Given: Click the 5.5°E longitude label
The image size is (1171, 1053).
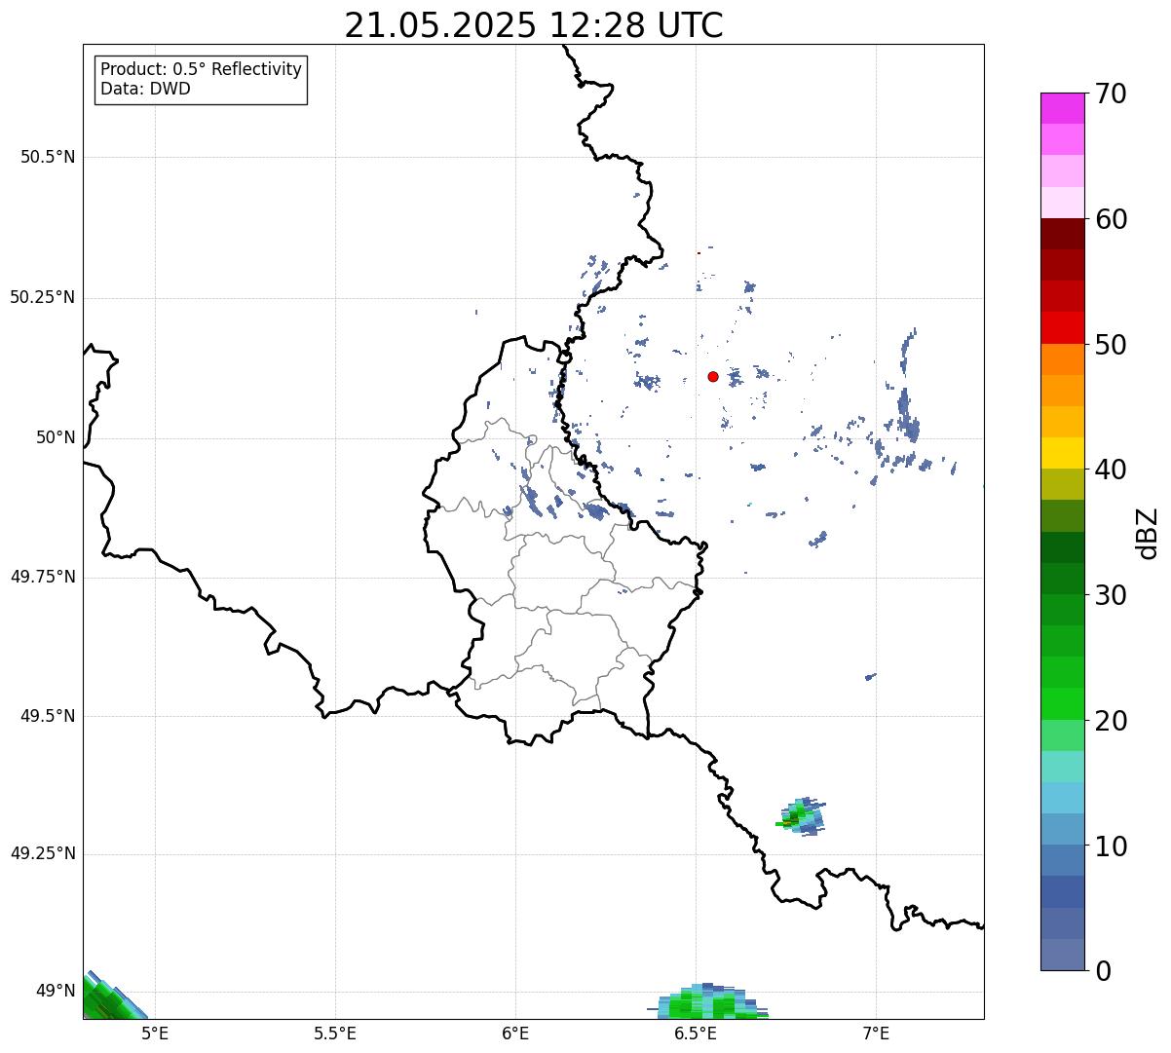Looking at the screenshot, I should tap(335, 1034).
